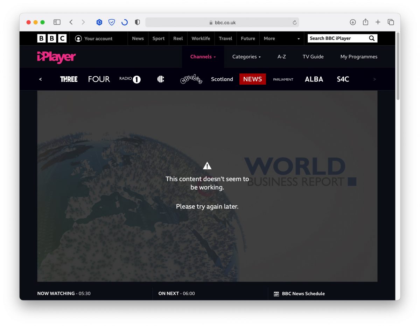Open the A-Z programme list

pos(282,57)
